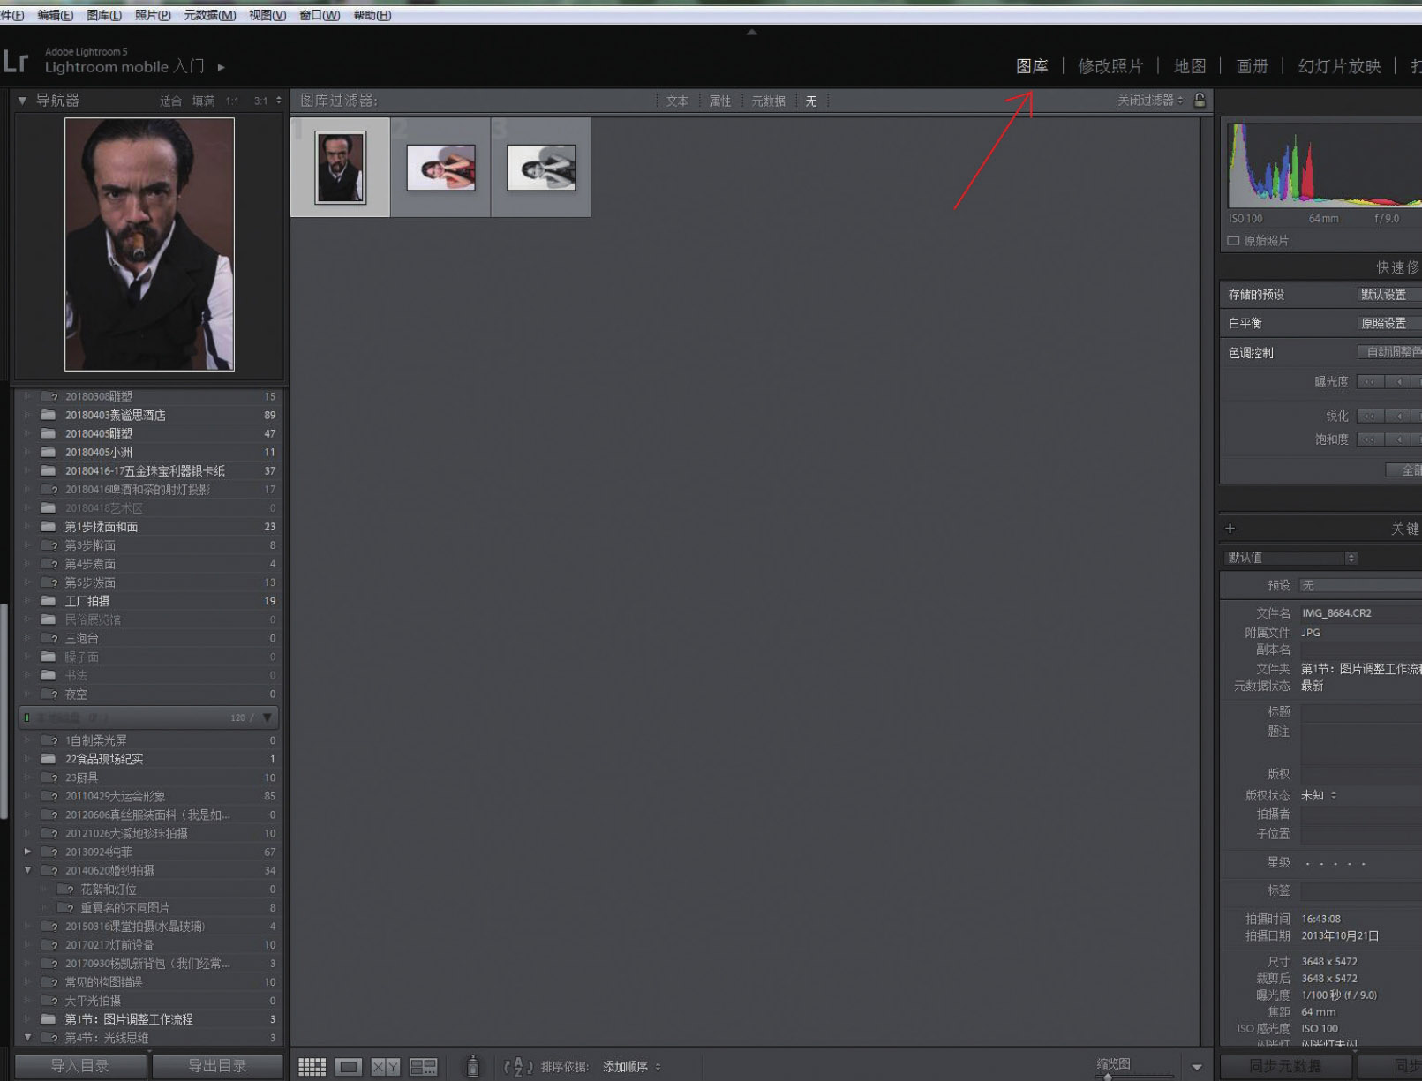This screenshot has height=1081, width=1422.
Task: Toggle the 原始照片 checkbox under histogram
Action: tap(1233, 241)
